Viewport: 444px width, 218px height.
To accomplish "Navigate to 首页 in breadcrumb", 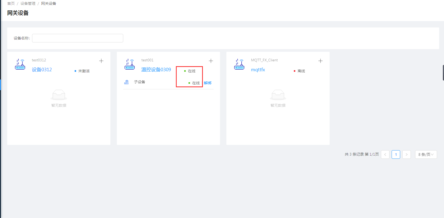I will [x=11, y=3].
